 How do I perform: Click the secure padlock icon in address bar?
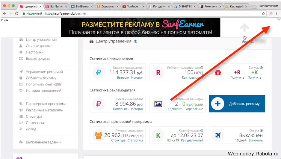tap(24, 13)
